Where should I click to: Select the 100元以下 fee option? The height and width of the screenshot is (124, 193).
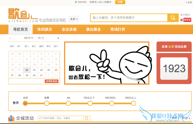tap(90, 103)
